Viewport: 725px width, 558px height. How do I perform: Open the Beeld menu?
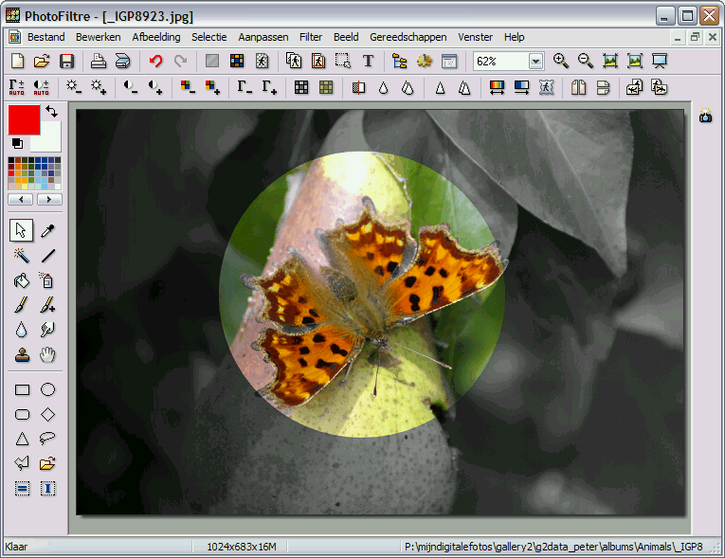[x=346, y=37]
